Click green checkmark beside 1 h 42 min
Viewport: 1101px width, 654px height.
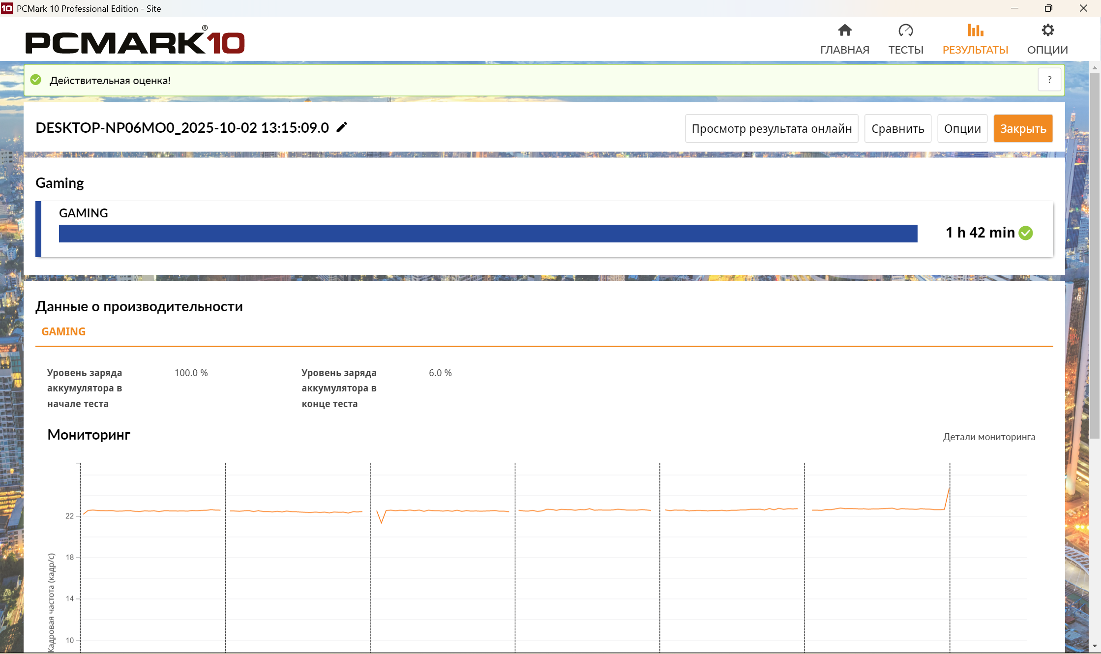[x=1026, y=233]
